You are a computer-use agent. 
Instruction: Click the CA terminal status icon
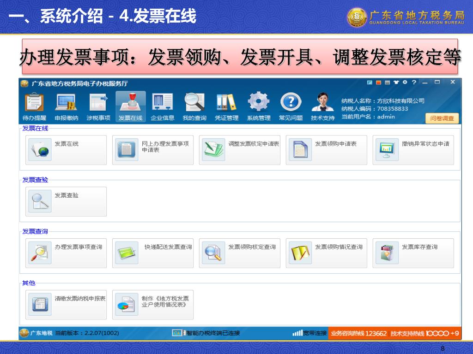(x=179, y=333)
